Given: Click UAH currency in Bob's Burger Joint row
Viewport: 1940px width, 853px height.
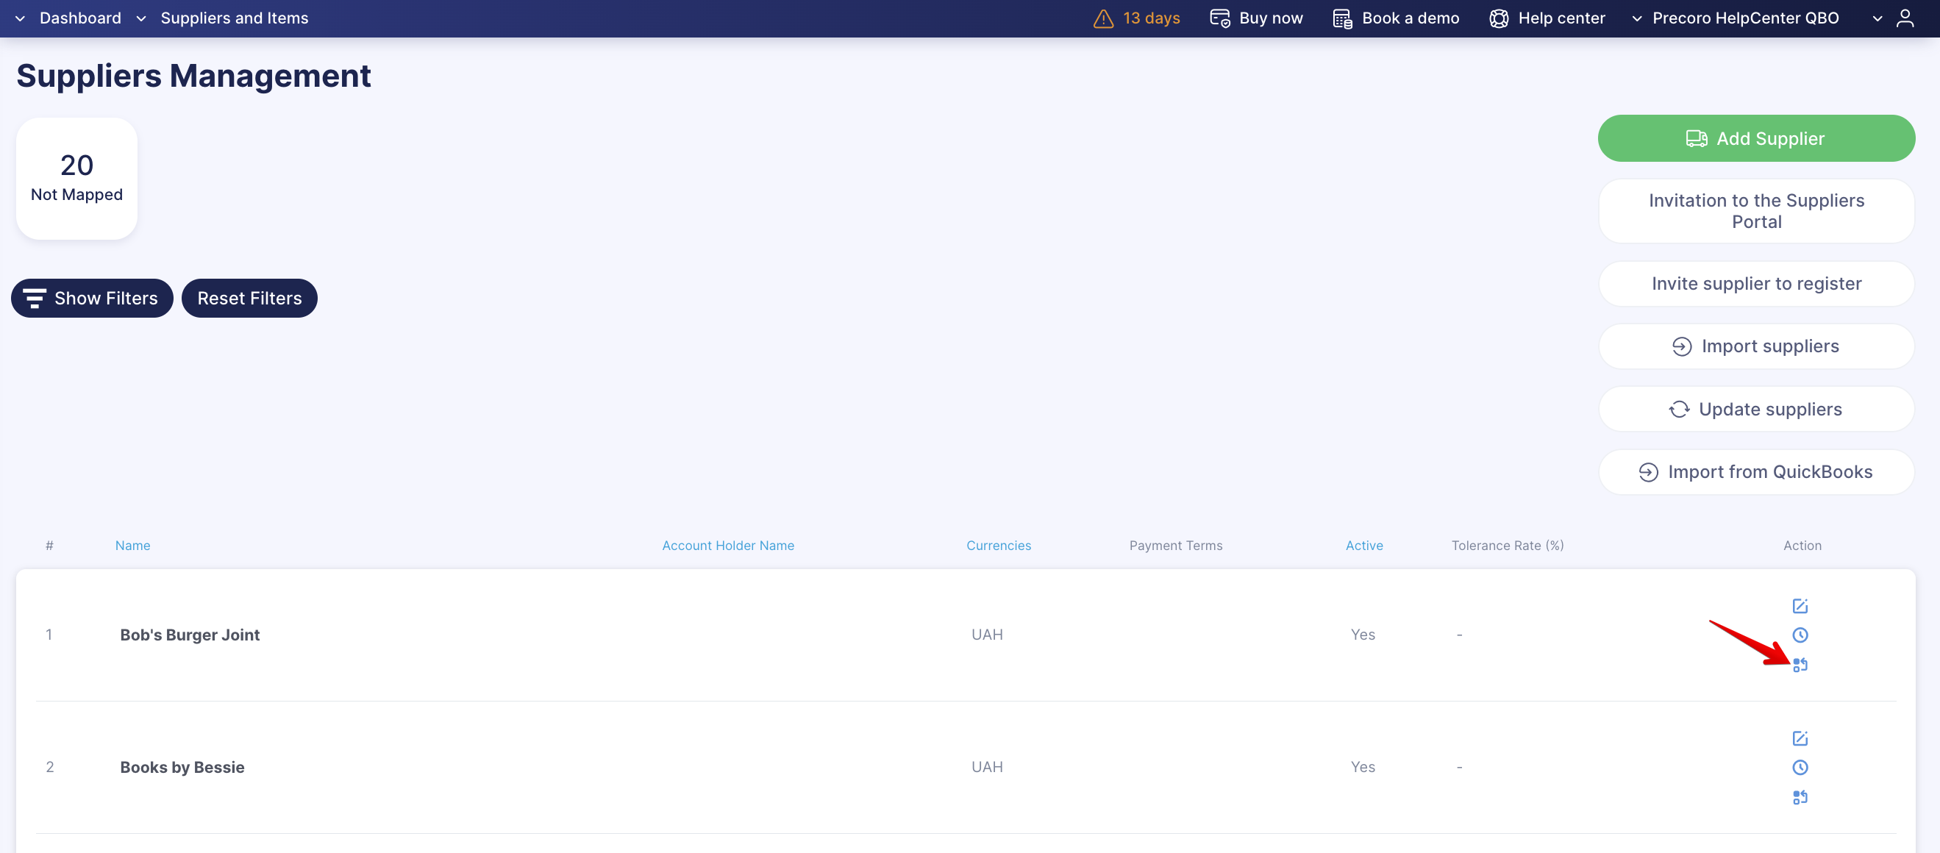Looking at the screenshot, I should pyautogui.click(x=987, y=635).
